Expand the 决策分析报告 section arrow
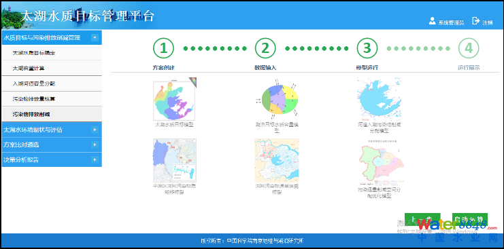Screen dimensions: 504x249 (95, 159)
